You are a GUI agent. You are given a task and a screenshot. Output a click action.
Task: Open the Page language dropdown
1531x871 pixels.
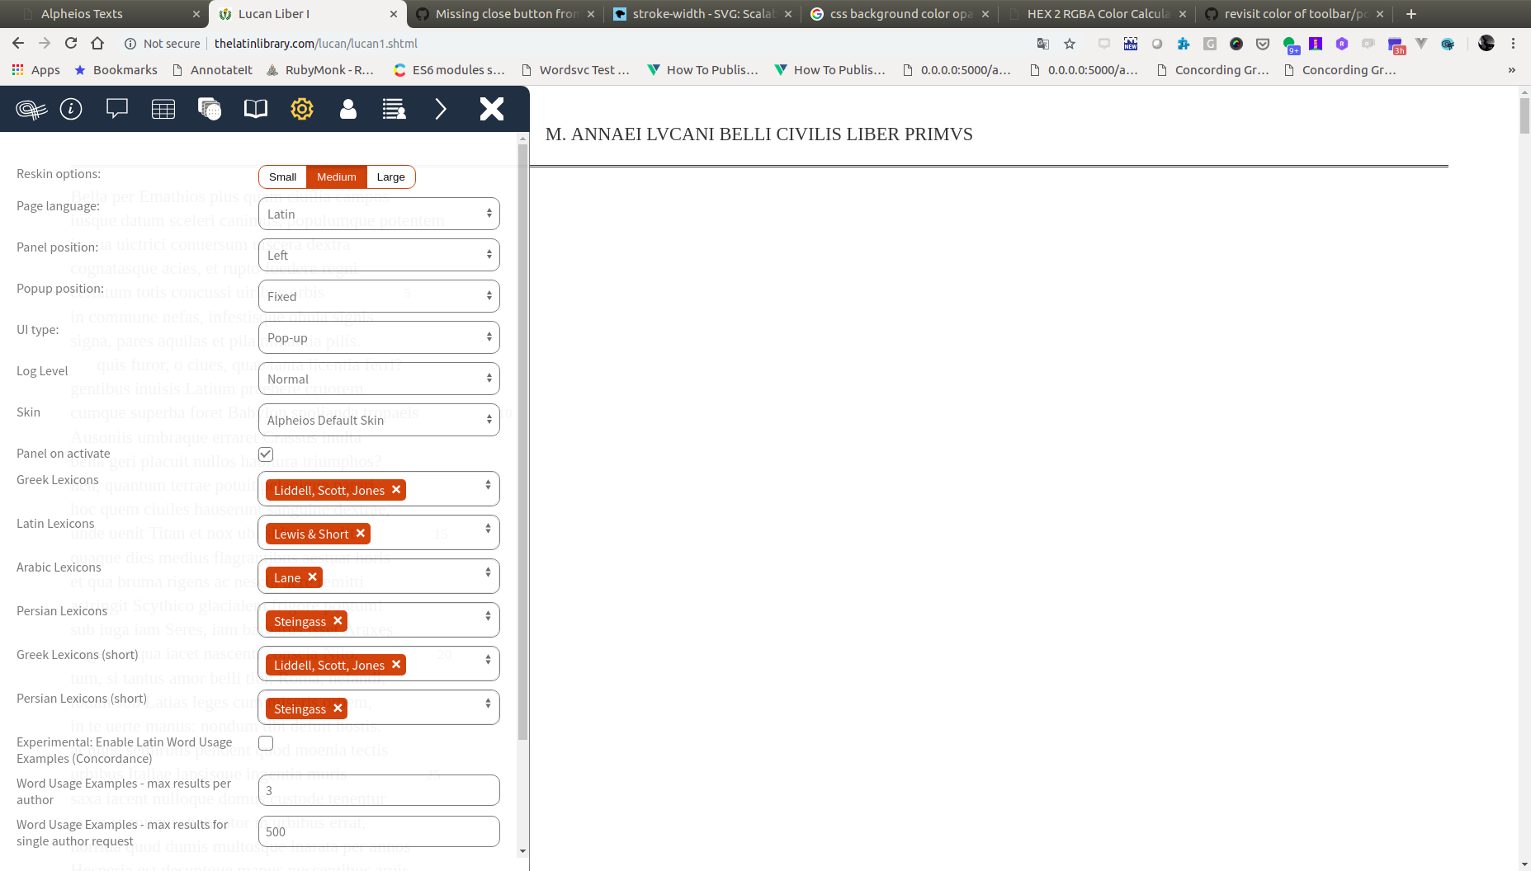pyautogui.click(x=378, y=214)
